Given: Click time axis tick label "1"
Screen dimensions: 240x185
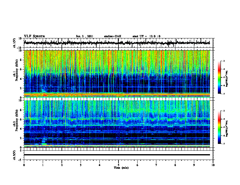Looking at the screenshot, I should click(43, 165).
